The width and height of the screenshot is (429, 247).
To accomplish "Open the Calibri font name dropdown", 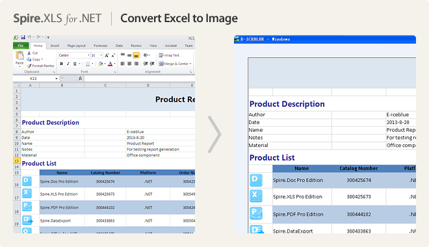I will [88, 55].
